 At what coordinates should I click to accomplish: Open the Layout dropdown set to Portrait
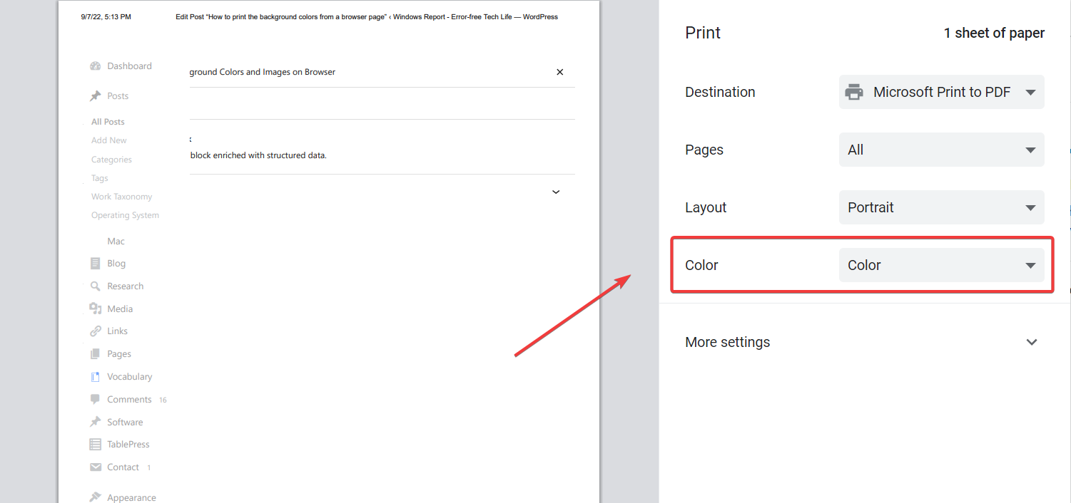941,207
